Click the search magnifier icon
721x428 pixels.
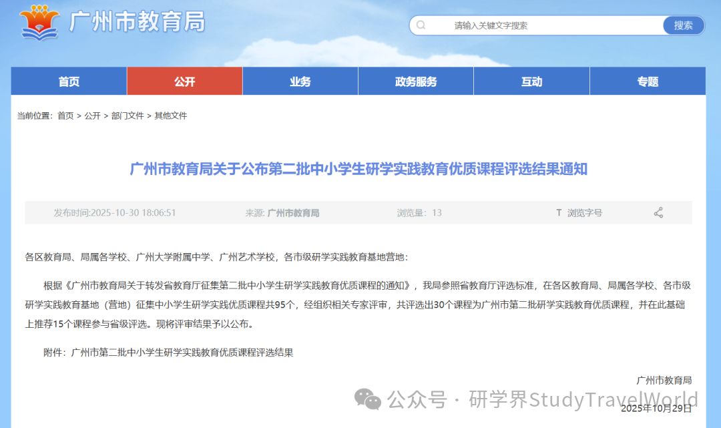421,25
